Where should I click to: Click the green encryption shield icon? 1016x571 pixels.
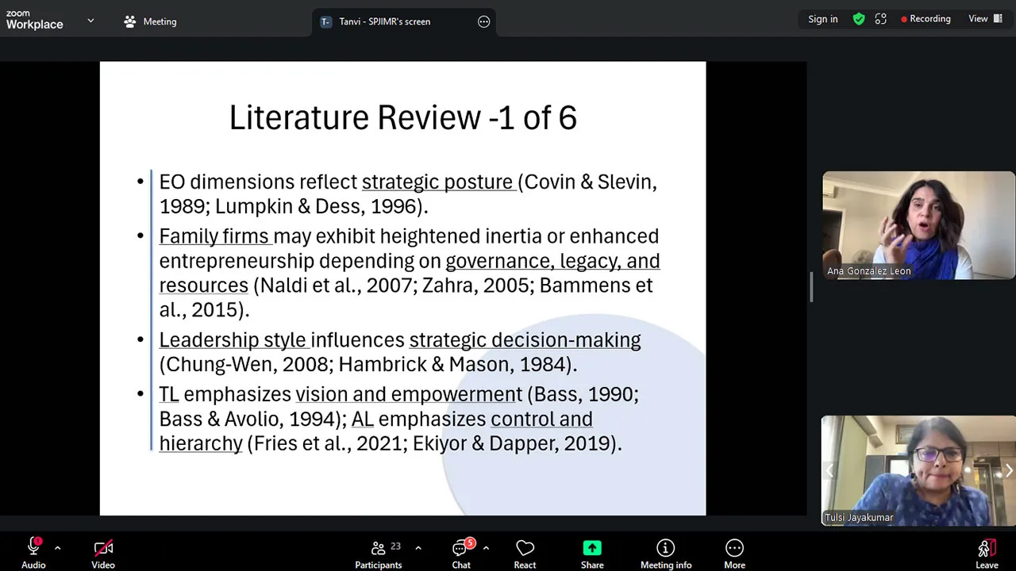click(859, 19)
